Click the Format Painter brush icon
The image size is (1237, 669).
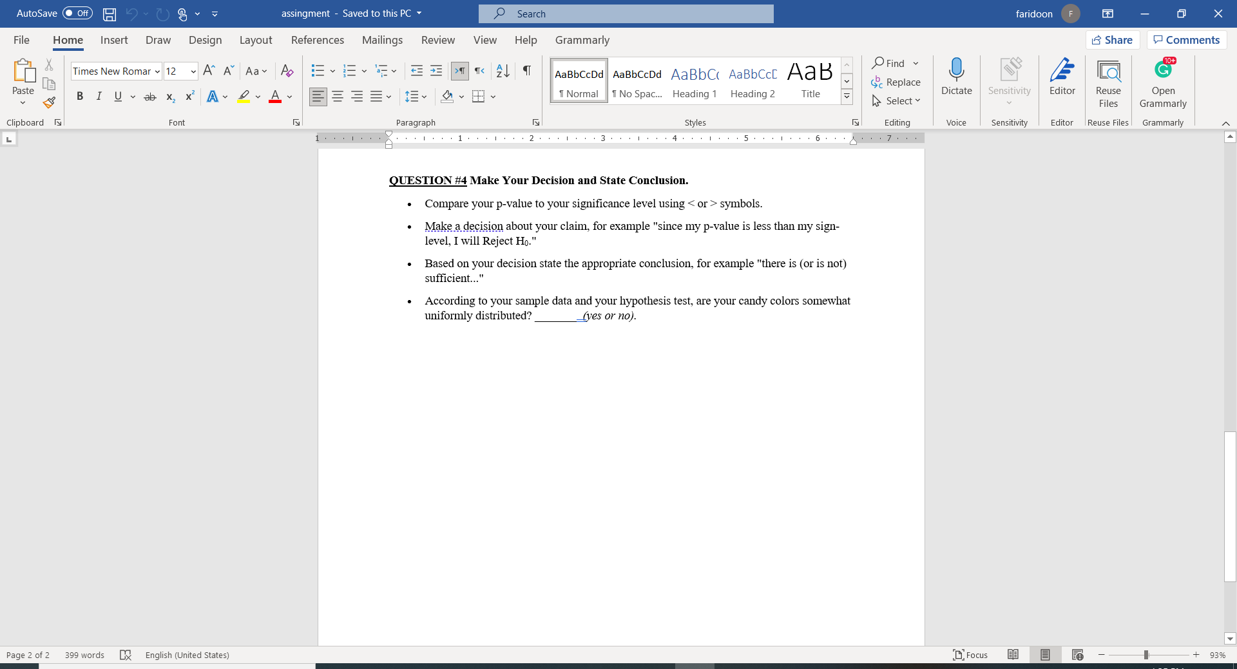[x=49, y=102]
